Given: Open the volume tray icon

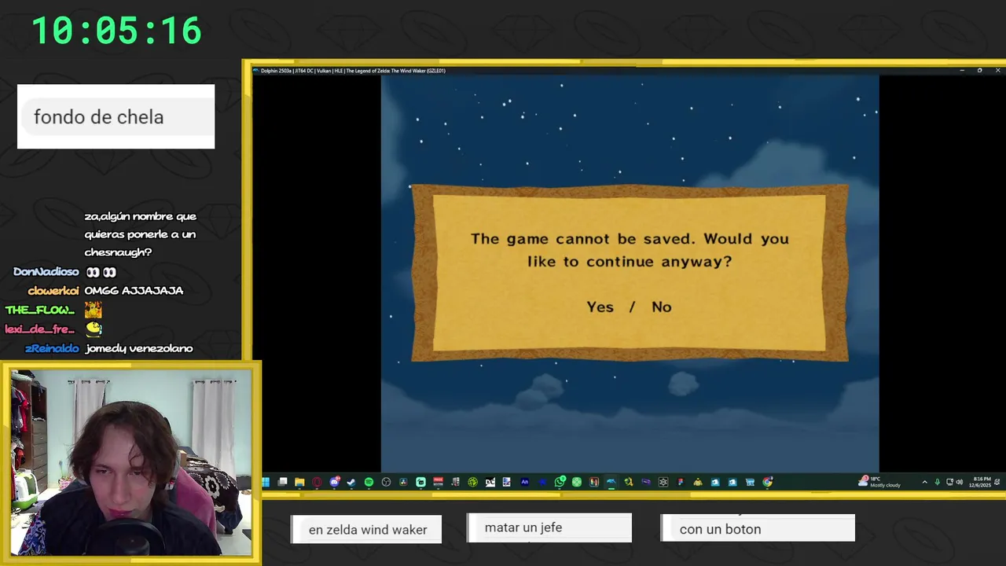Looking at the screenshot, I should (960, 482).
